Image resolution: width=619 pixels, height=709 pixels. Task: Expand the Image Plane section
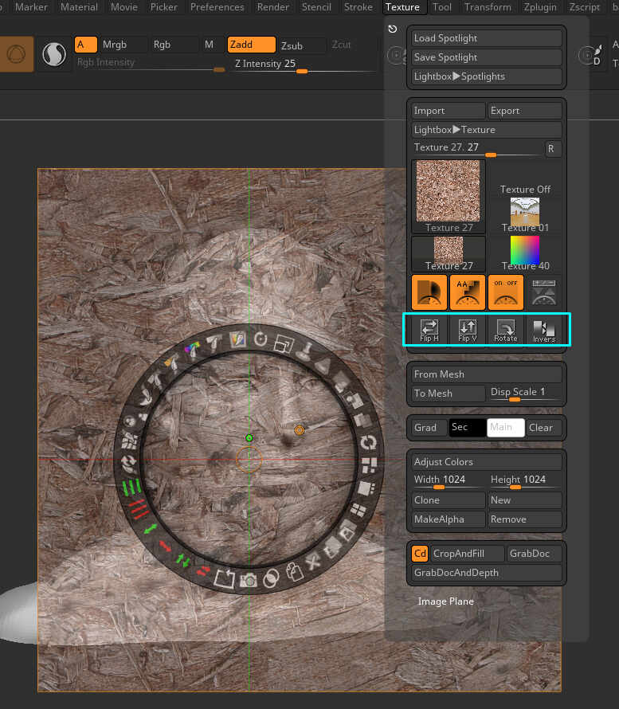[445, 601]
